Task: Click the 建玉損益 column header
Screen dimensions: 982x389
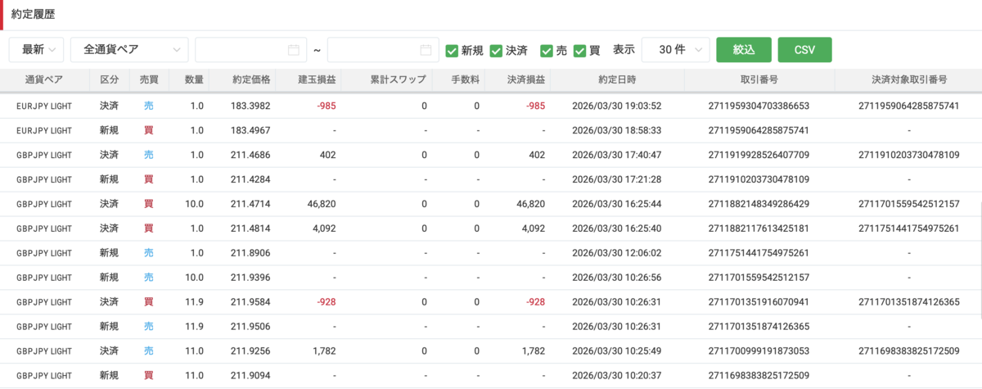Action: (309, 80)
